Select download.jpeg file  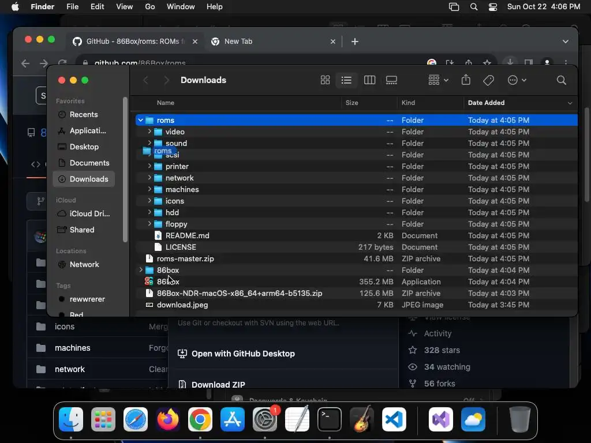point(356,305)
